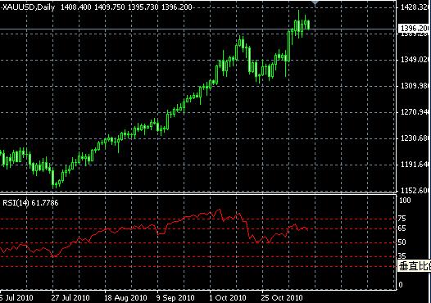
Task: Click the 垂直比例 tooltip
Action: point(415,266)
